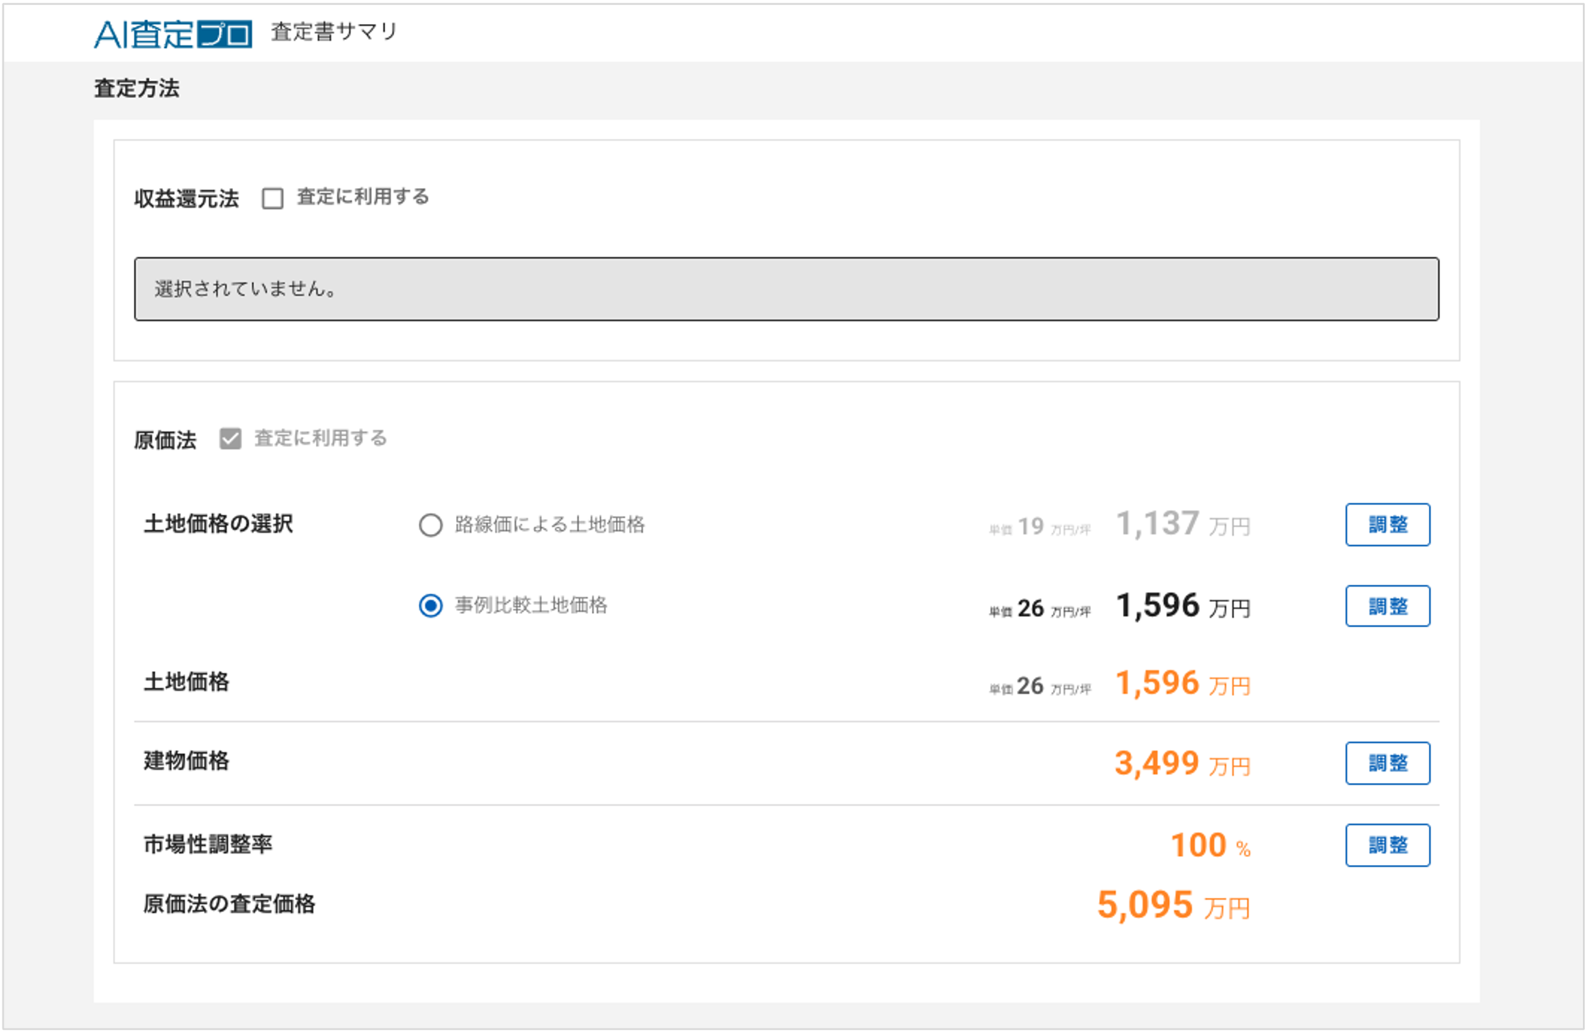The image size is (1586, 1033).
Task: Open 調整 for 市場性調整率
Action: [1388, 845]
